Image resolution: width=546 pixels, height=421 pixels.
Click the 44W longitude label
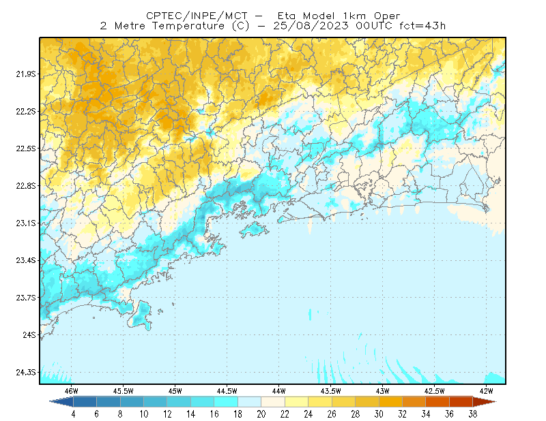pyautogui.click(x=279, y=391)
